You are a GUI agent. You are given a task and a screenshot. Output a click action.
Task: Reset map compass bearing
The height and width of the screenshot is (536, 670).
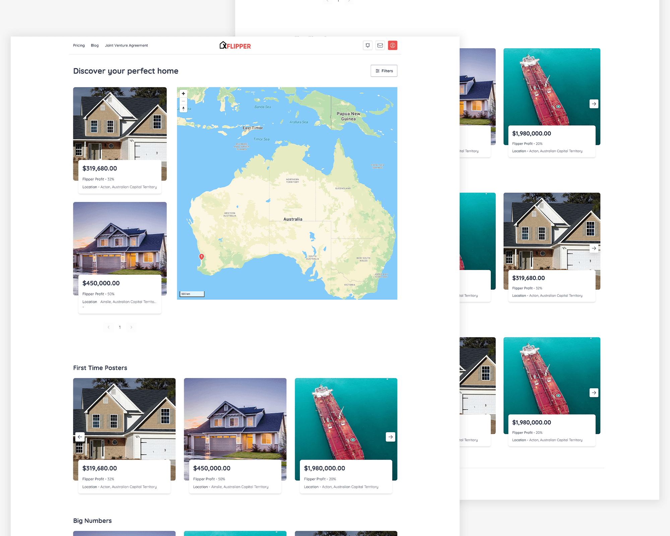(183, 108)
